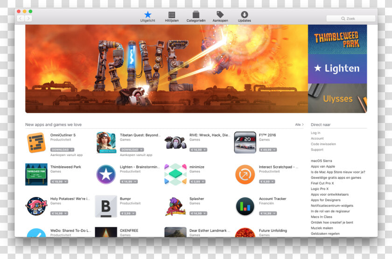Viewport: 392px width, 259px height.
Task: Buy minimize for €2,99
Action: (196, 182)
